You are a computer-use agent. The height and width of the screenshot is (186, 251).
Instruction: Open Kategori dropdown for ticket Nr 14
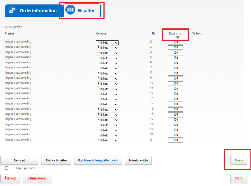click(107, 104)
